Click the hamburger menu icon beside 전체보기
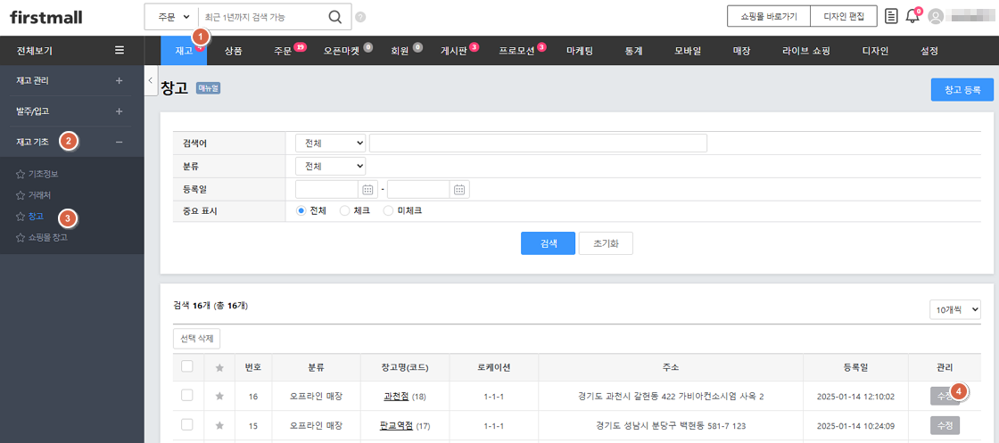The height and width of the screenshot is (443, 999). (120, 51)
